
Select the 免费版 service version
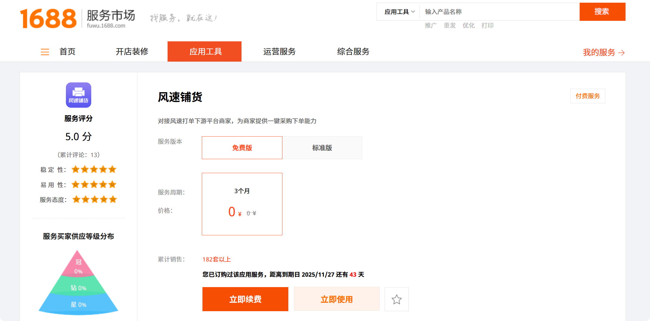pyautogui.click(x=242, y=148)
